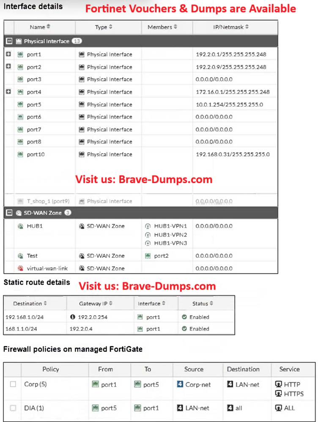Click the red virtual-wan-link zone icon
The width and height of the screenshot is (318, 422).
[20, 268]
